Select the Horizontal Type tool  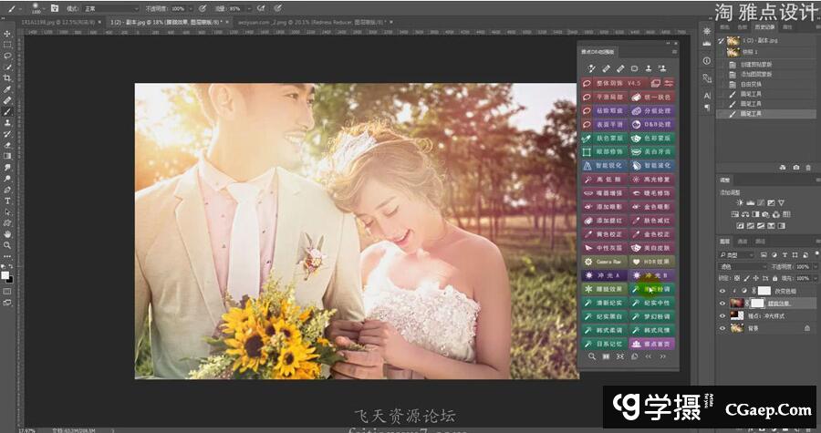[7, 201]
